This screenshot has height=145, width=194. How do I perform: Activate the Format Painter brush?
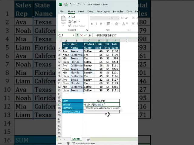(77, 26)
